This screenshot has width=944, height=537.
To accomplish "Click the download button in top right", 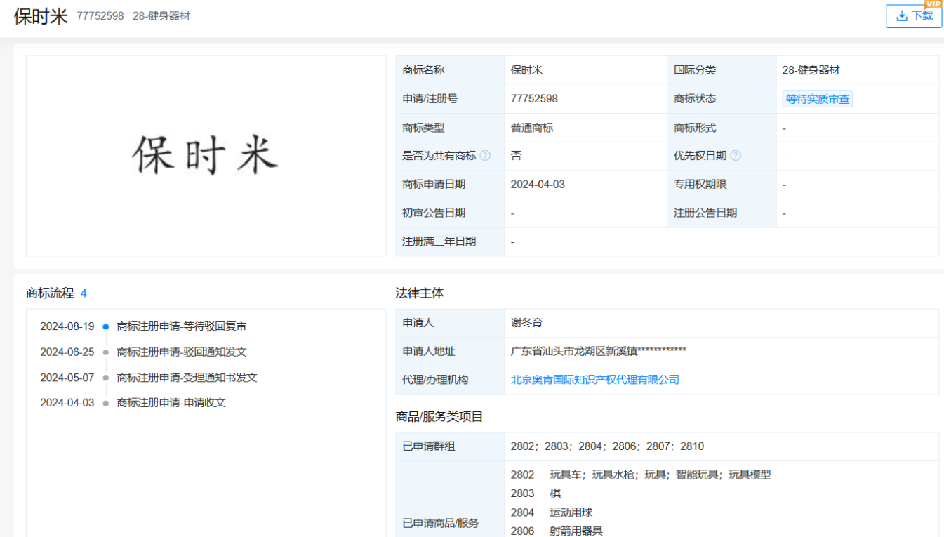I will pos(914,16).
